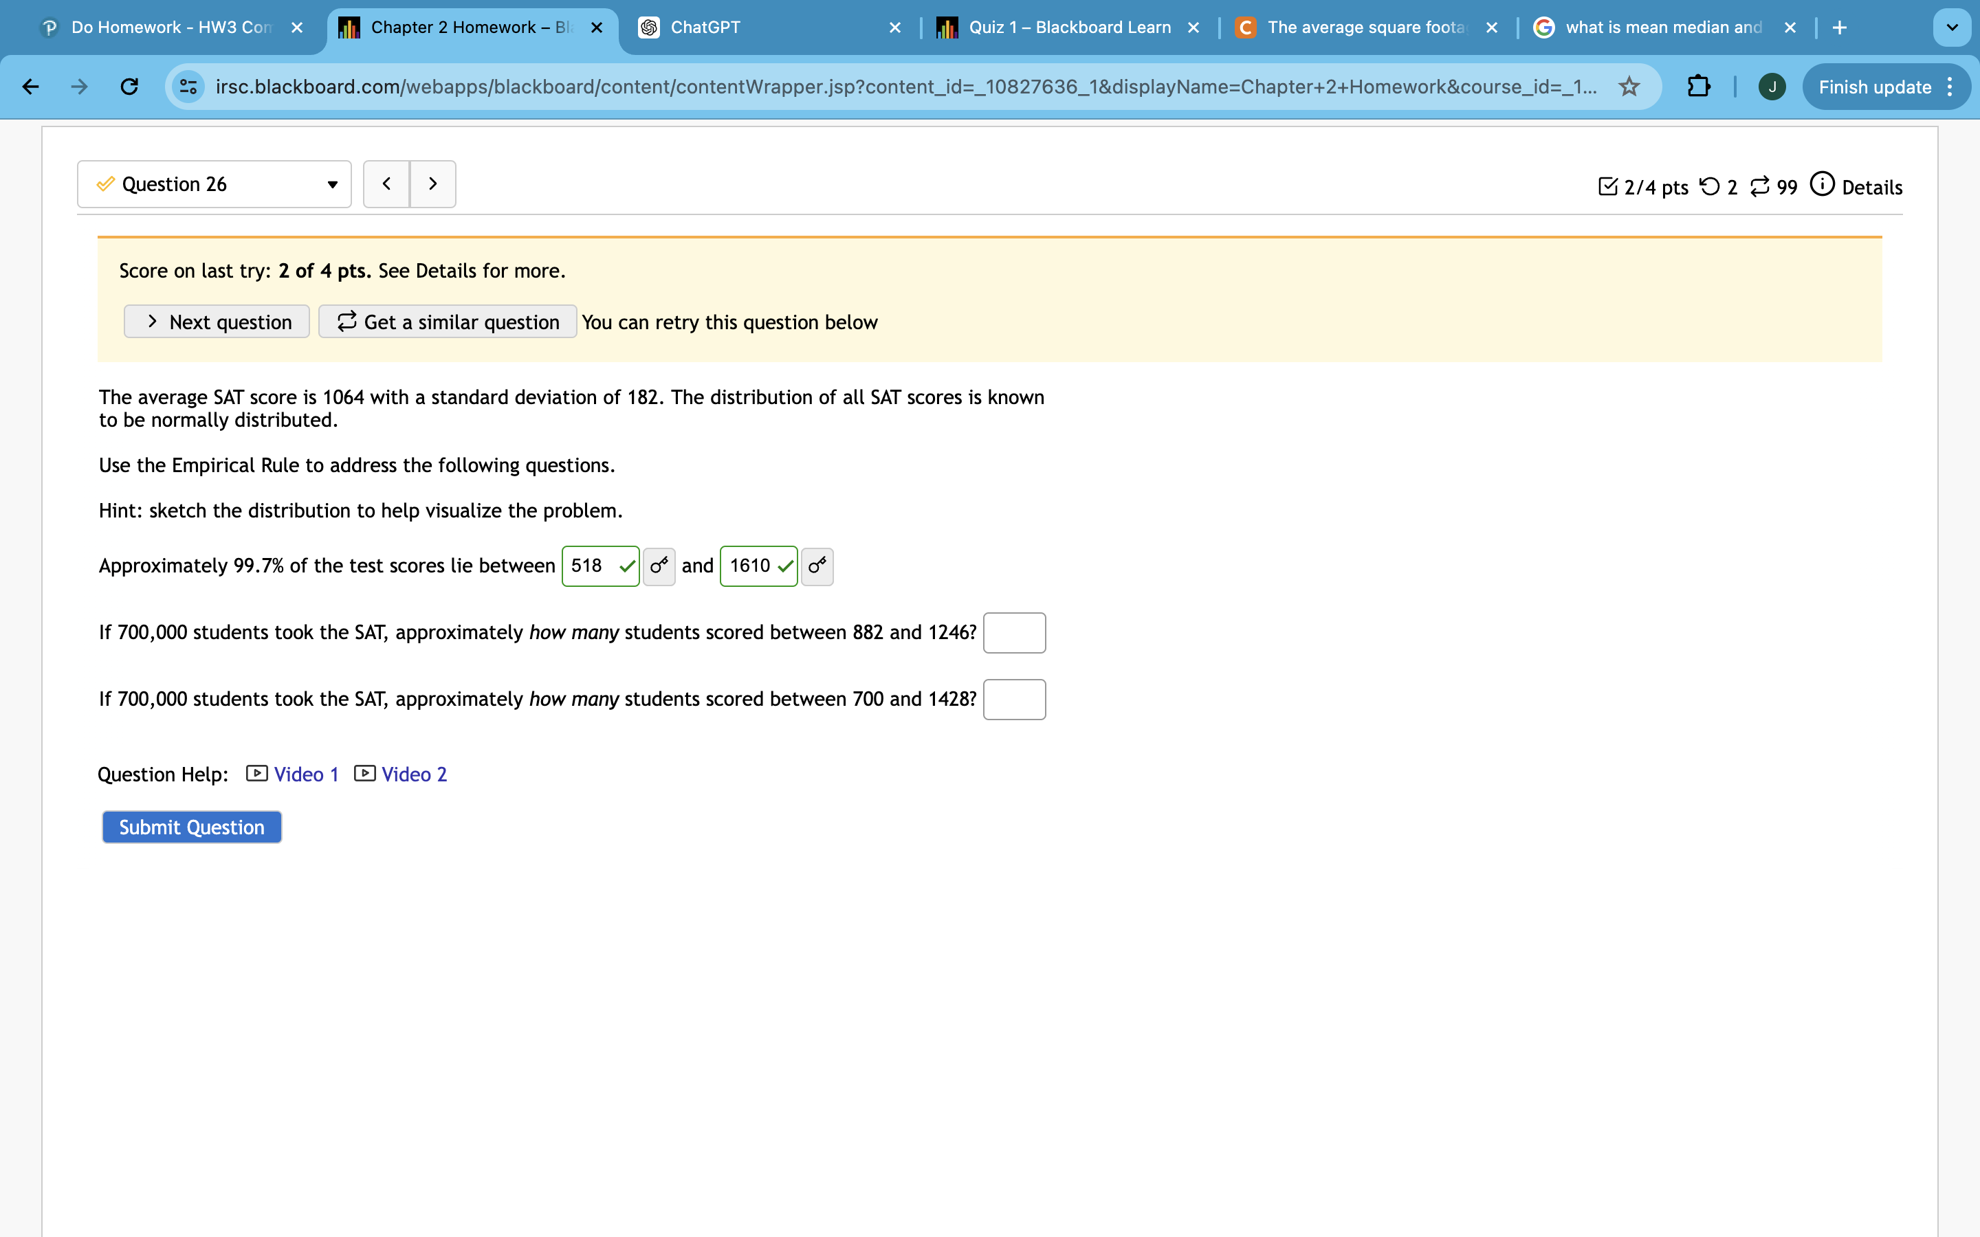1980x1237 pixels.
Task: Click the 2/4 pts score checkbox icon
Action: pos(1609,186)
